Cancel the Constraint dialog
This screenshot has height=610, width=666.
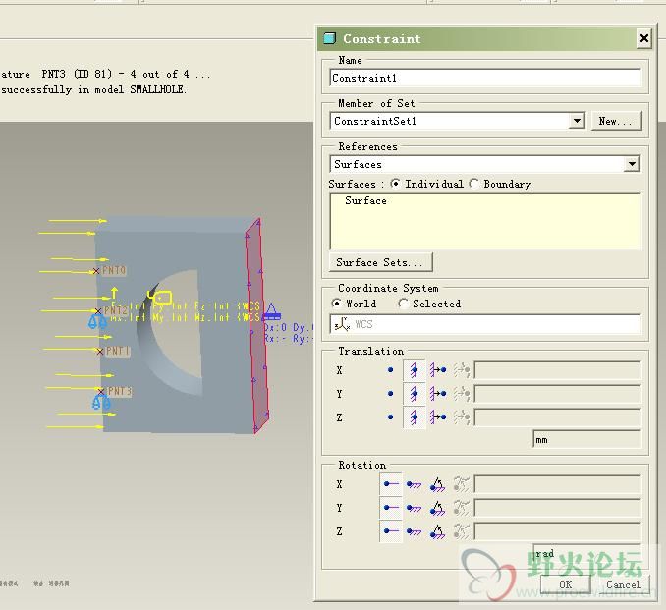pyautogui.click(x=623, y=584)
